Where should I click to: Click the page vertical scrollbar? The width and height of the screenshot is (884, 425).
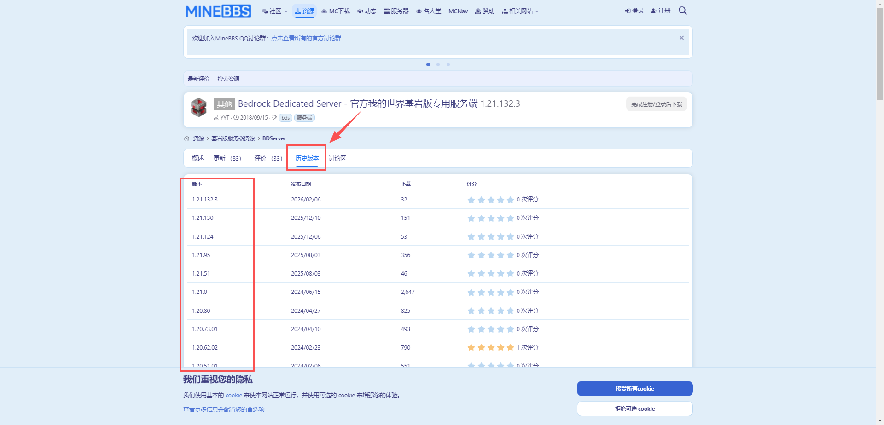tap(879, 212)
